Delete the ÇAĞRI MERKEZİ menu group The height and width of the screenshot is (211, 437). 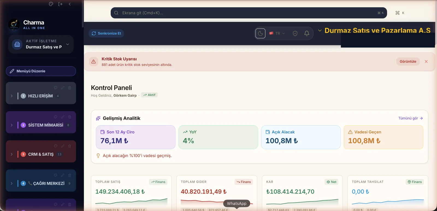70,175
